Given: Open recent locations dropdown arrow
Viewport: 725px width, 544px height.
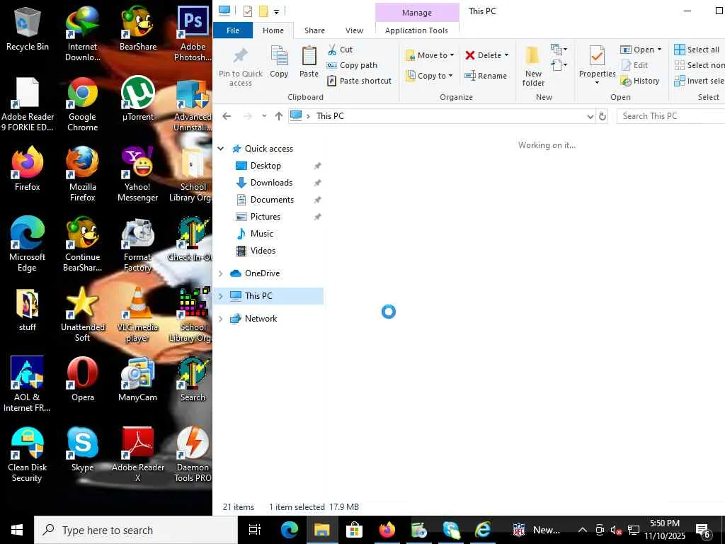Looking at the screenshot, I should (x=264, y=116).
